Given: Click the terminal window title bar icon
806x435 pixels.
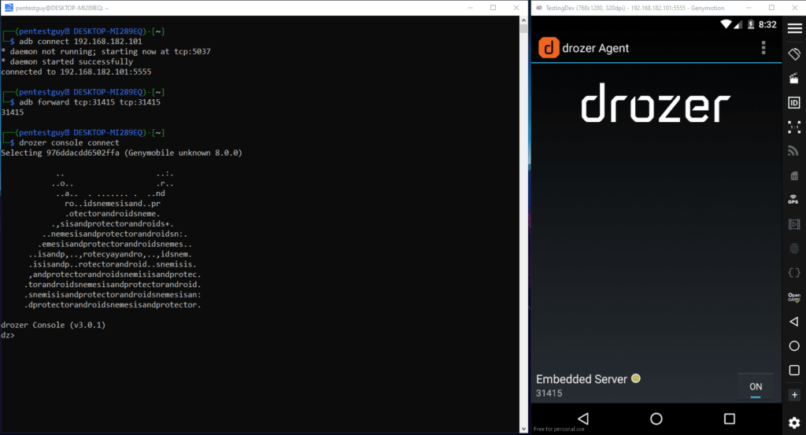Looking at the screenshot, I should [x=9, y=8].
